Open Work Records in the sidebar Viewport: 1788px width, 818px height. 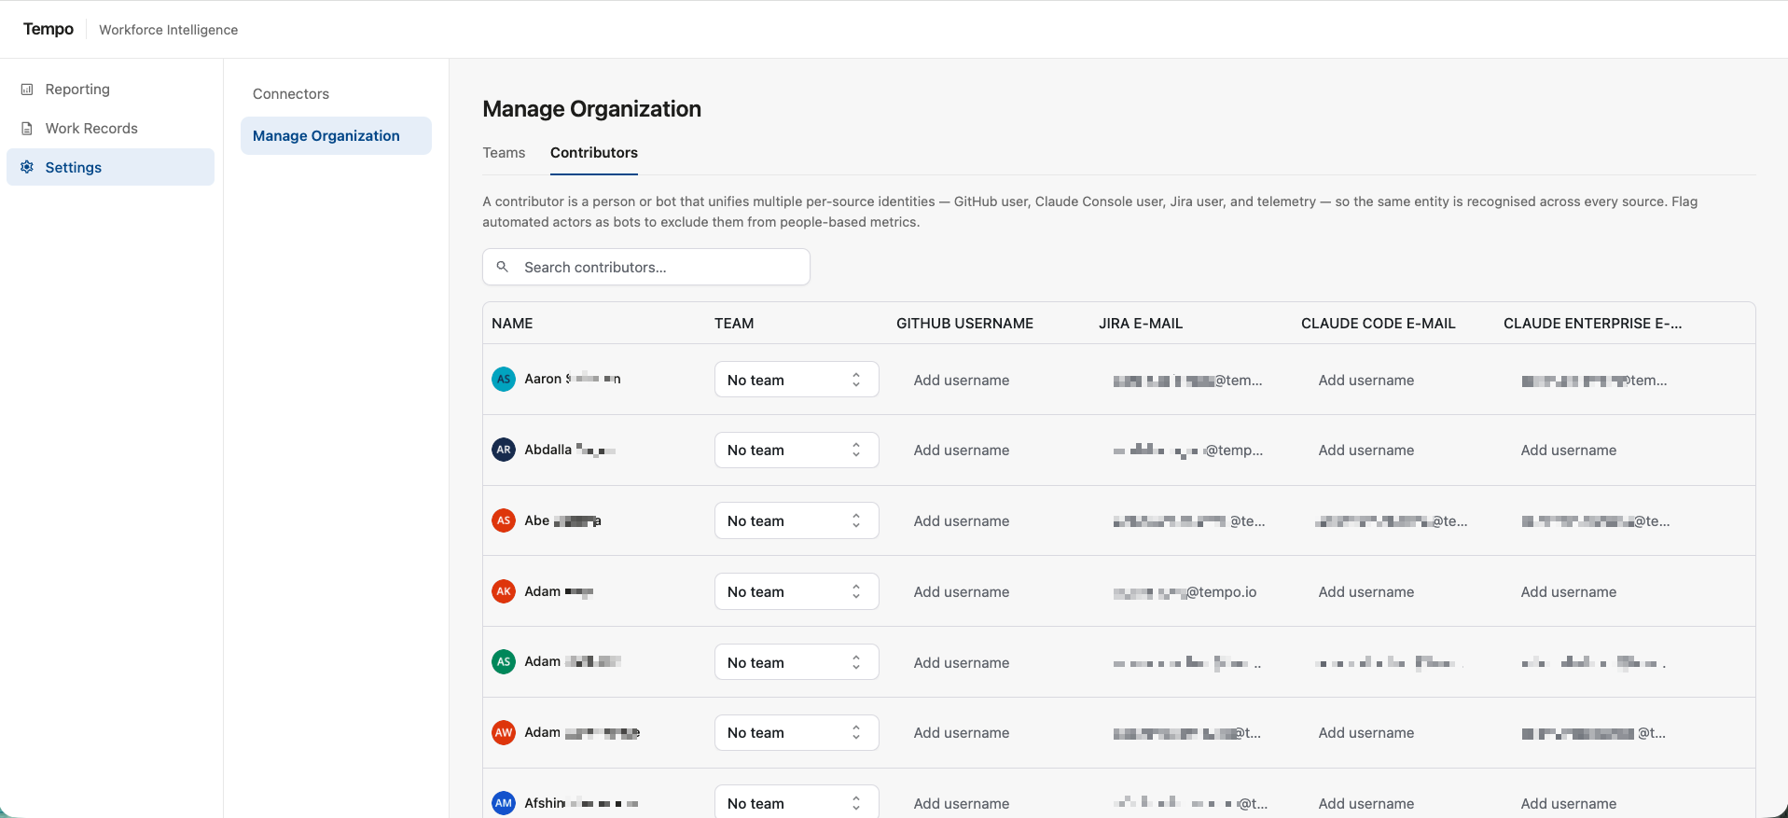[110, 129]
